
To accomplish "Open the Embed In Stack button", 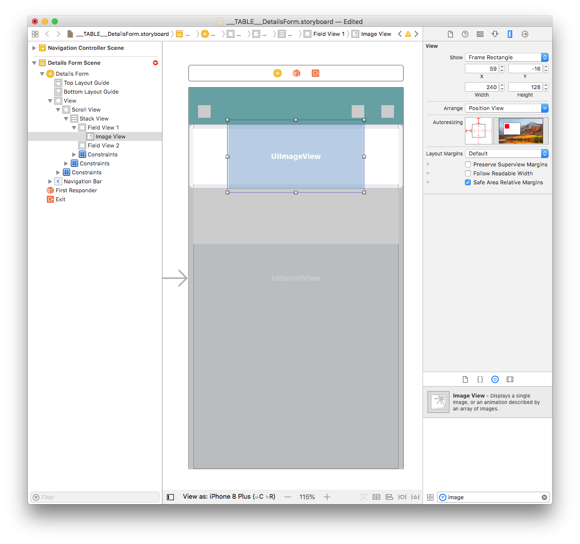I will pos(376,497).
